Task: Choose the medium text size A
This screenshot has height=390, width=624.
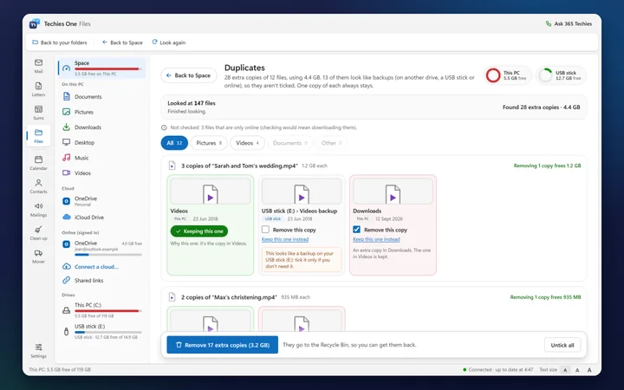Action: pos(577,370)
